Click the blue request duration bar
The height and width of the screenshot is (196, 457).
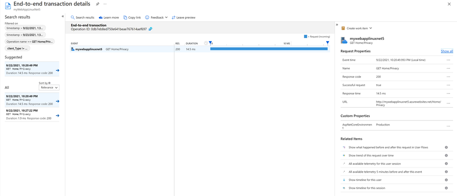click(x=269, y=49)
